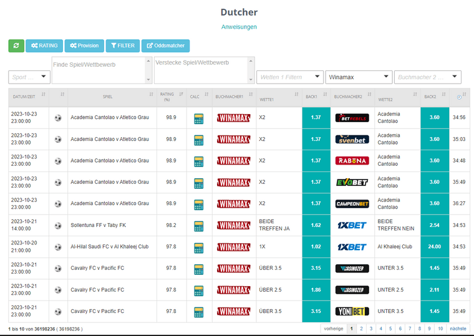The height and width of the screenshot is (336, 474).
Task: Open the Anweisungen link
Action: (239, 27)
